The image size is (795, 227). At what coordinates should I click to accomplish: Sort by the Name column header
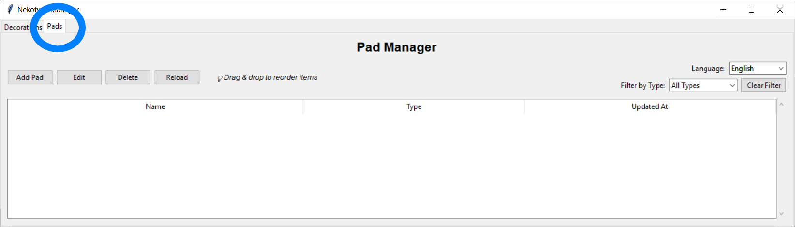coord(155,106)
